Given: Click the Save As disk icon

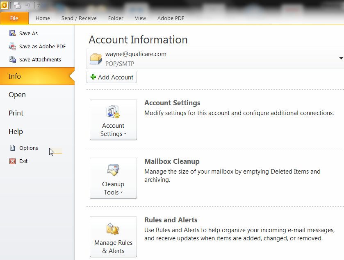Looking at the screenshot, I should [x=13, y=34].
